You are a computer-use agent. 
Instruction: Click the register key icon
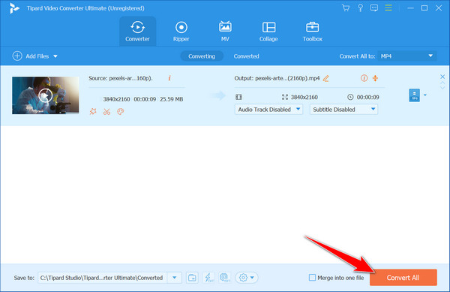pos(360,8)
